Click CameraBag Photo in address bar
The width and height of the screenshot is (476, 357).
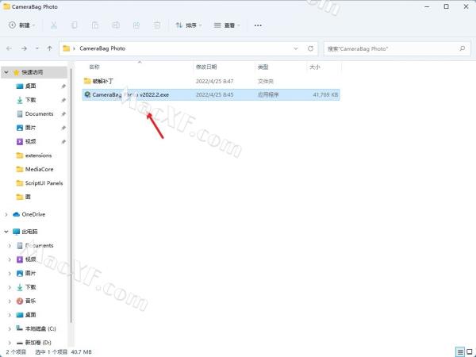(x=102, y=48)
